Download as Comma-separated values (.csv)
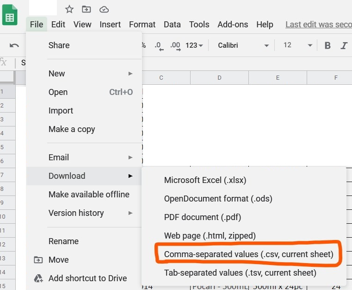 (x=244, y=254)
